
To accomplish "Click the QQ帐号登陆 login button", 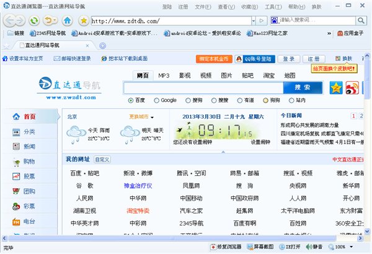I will click(253, 58).
